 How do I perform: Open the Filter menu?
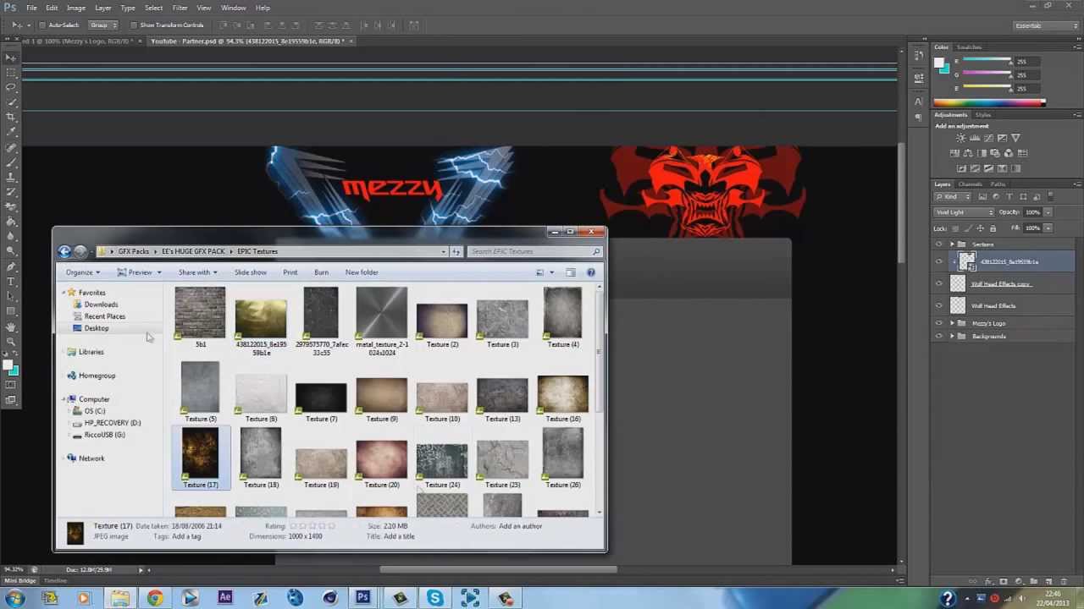(x=180, y=8)
